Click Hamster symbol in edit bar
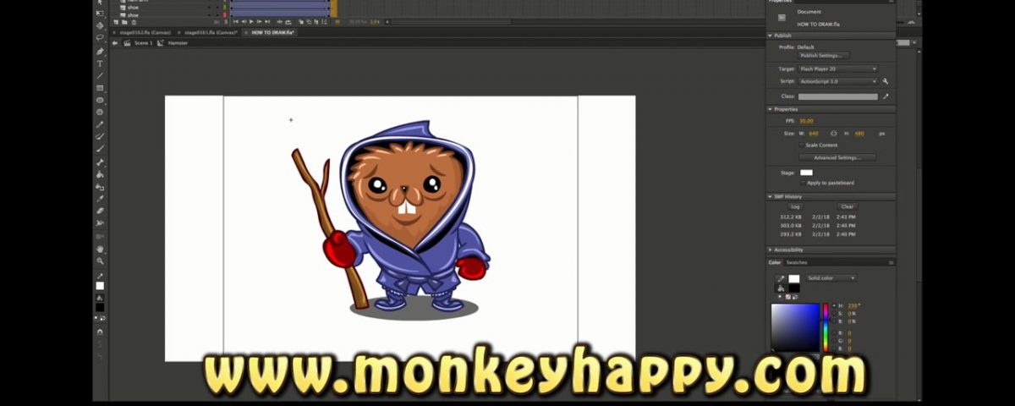1015x406 pixels. click(x=178, y=43)
